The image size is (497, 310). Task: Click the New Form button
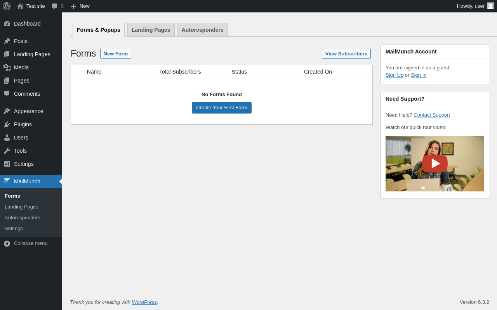pyautogui.click(x=116, y=54)
